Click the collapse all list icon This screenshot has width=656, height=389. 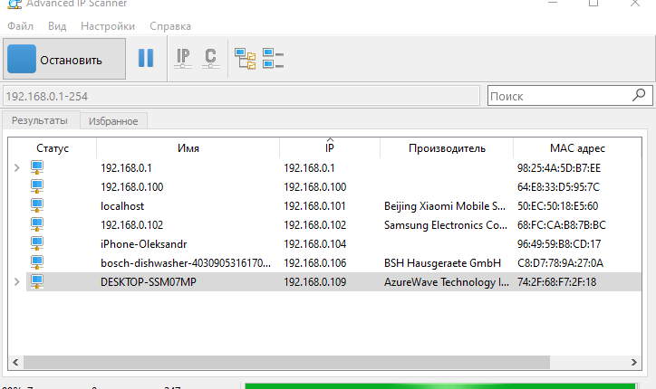(x=274, y=59)
